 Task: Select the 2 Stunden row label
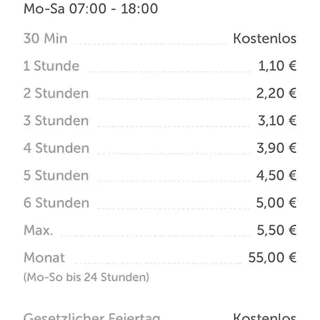[56, 93]
